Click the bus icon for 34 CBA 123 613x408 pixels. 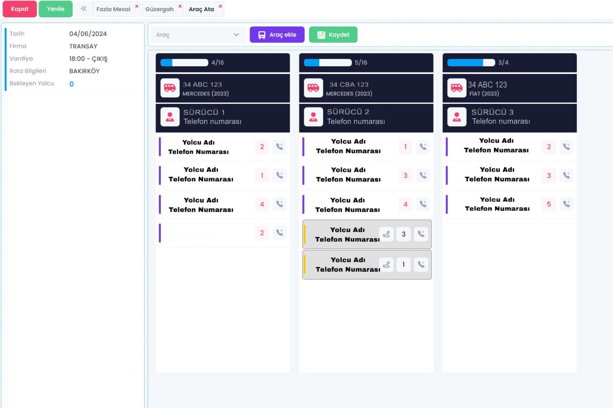click(x=313, y=88)
